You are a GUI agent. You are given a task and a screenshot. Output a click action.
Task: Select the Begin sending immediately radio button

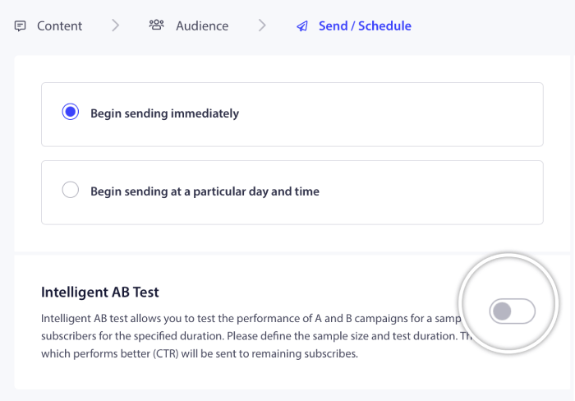pos(71,113)
